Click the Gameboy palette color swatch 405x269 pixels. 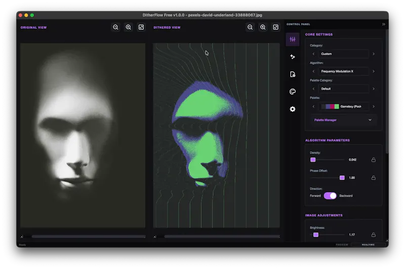330,107
